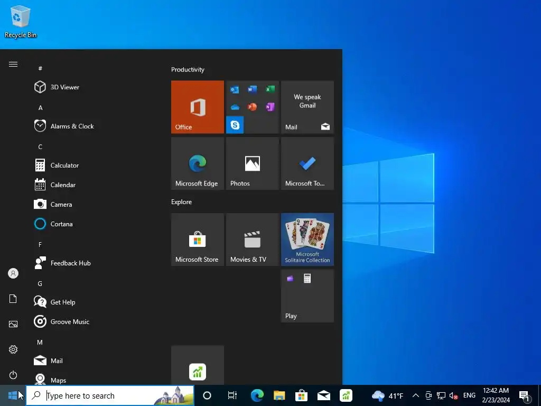Launch Microsoft Edge tile
The width and height of the screenshot is (541, 406).
(198, 163)
